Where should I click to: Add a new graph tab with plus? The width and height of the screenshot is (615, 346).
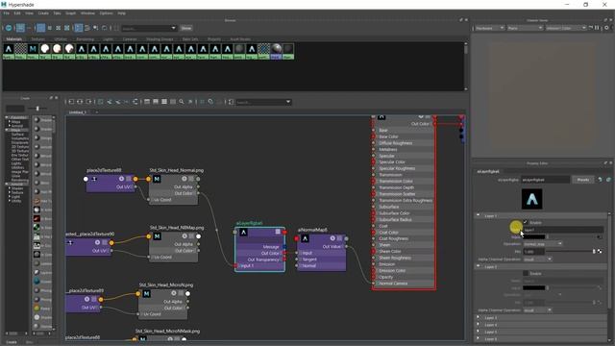[97, 112]
